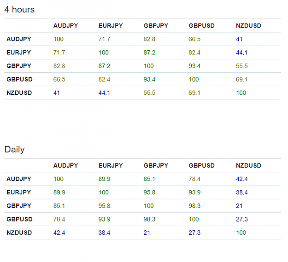This screenshot has height=262, width=288.
Task: Click 82.8 in 4 hours AUDJPY row
Action: coord(149,39)
